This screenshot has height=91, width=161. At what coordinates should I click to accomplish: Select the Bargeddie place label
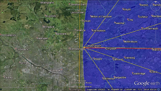pos(120,77)
